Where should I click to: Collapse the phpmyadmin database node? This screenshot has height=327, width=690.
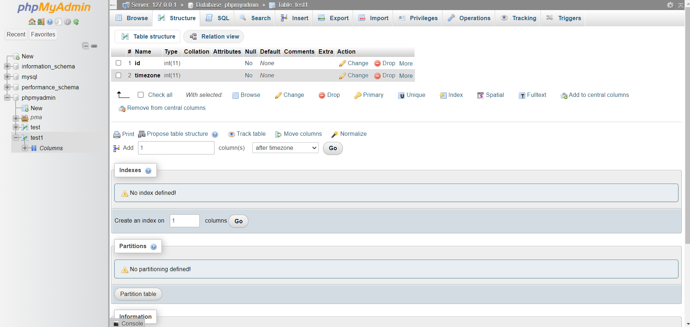click(7, 98)
